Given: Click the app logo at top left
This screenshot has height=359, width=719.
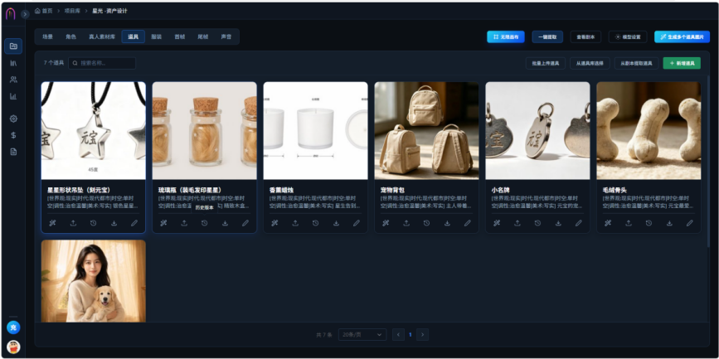Looking at the screenshot, I should point(11,14).
